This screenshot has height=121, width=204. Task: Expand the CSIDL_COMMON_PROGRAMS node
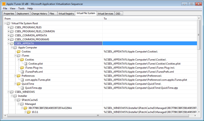click(9, 40)
